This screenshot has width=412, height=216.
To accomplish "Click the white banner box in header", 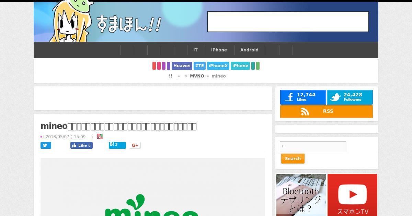I will coord(288,22).
